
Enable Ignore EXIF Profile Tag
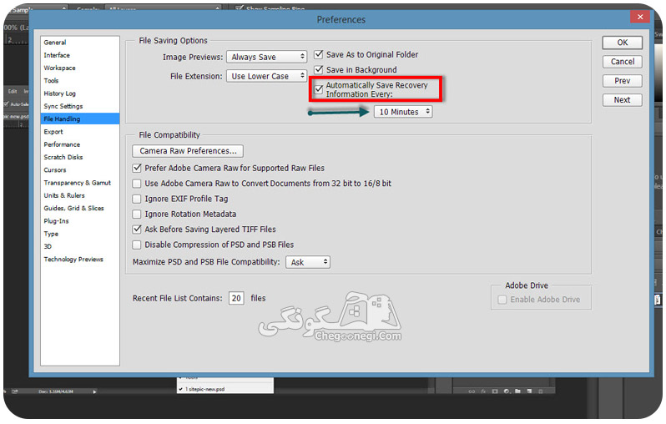pyautogui.click(x=137, y=199)
